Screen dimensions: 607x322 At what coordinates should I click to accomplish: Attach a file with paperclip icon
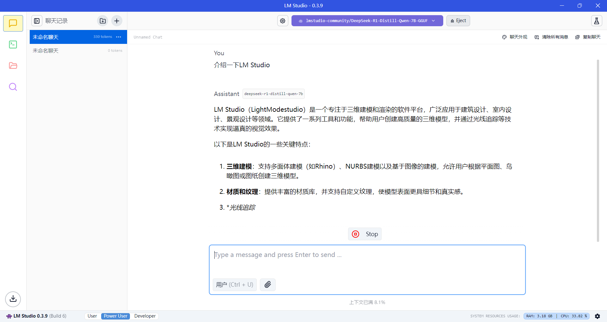coord(267,284)
